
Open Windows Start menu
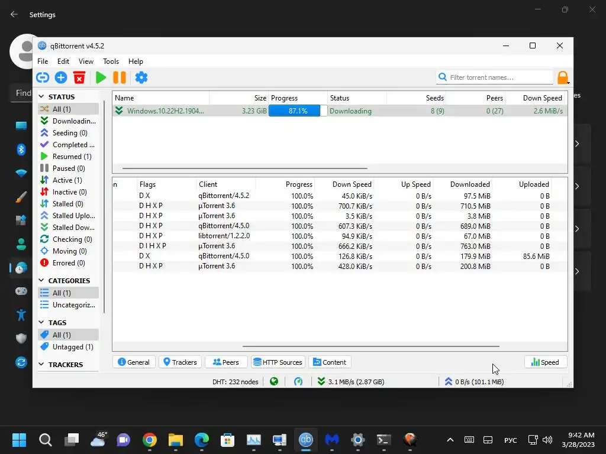point(19,440)
